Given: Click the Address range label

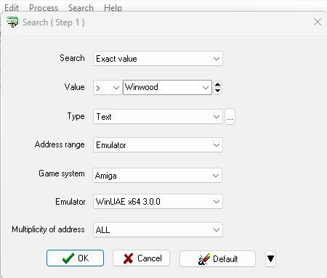Looking at the screenshot, I should tap(60, 144).
